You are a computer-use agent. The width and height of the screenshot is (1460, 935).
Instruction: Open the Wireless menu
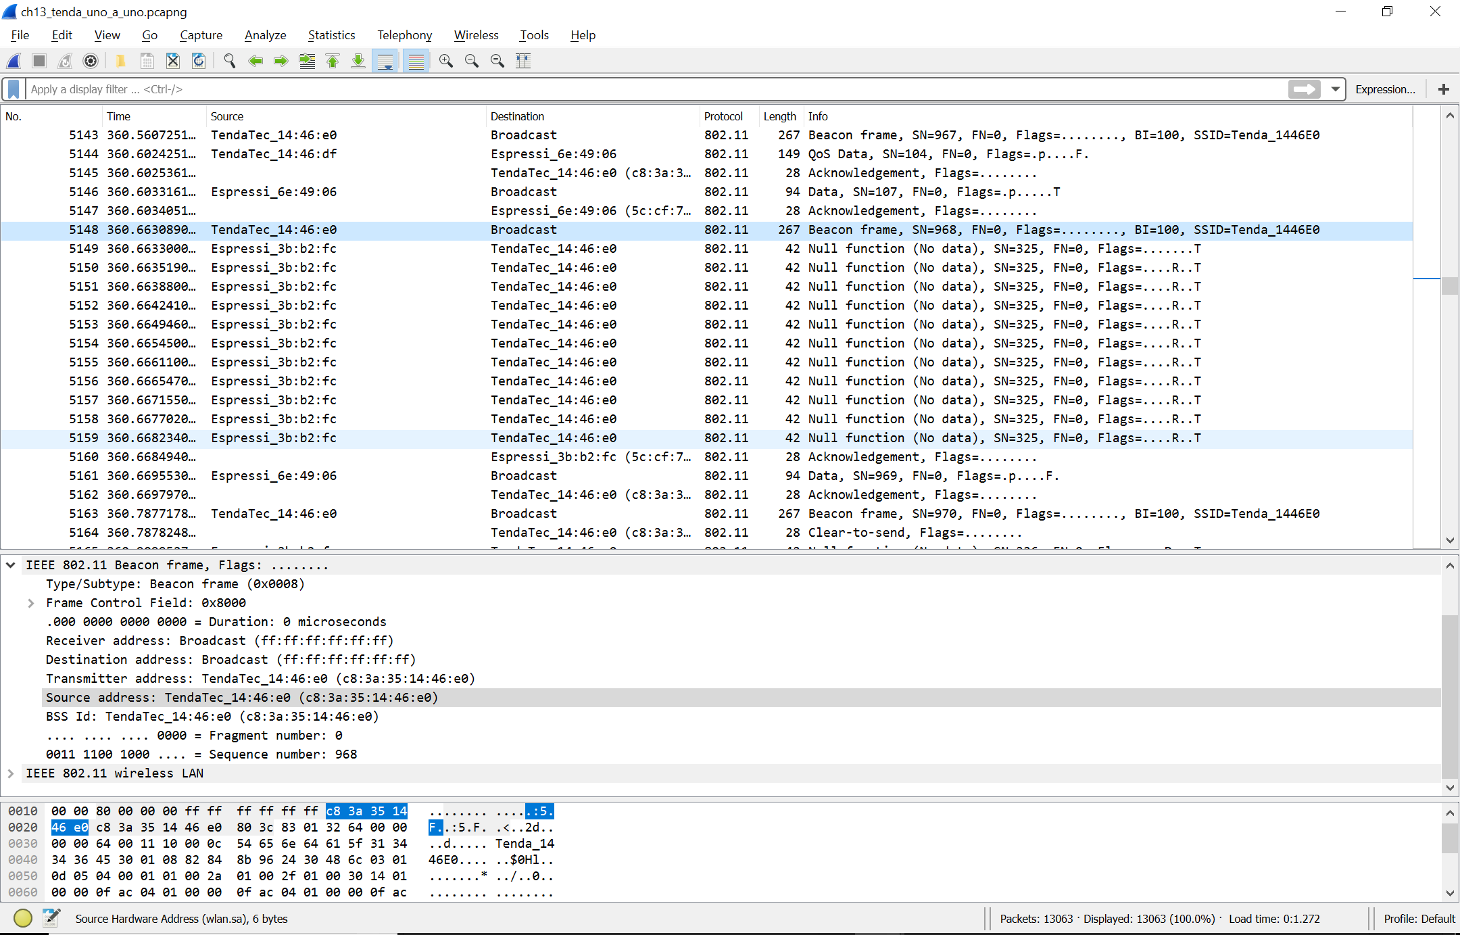click(476, 34)
